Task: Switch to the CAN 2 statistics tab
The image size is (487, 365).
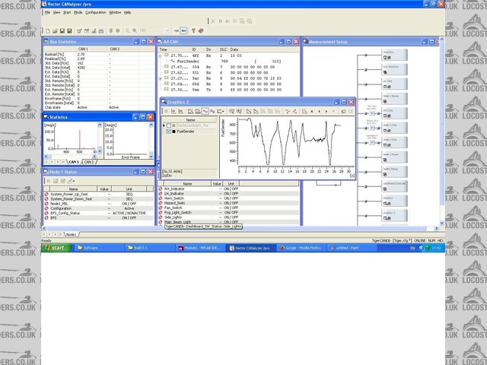Action: [x=89, y=162]
